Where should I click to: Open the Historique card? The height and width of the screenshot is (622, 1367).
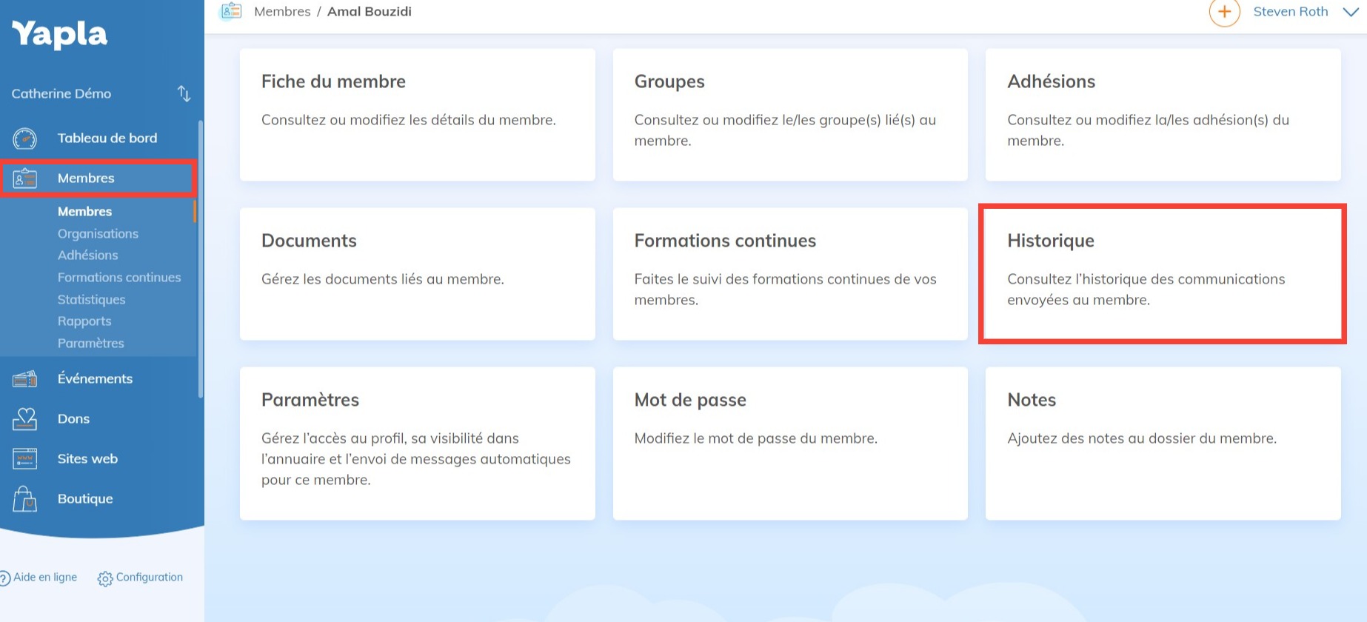point(1163,274)
